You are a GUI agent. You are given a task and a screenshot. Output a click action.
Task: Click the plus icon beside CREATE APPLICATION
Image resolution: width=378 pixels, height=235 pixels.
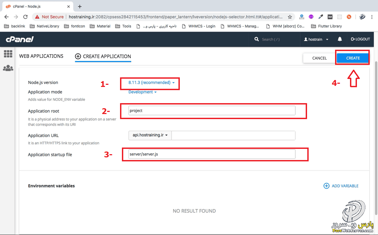[x=78, y=56]
